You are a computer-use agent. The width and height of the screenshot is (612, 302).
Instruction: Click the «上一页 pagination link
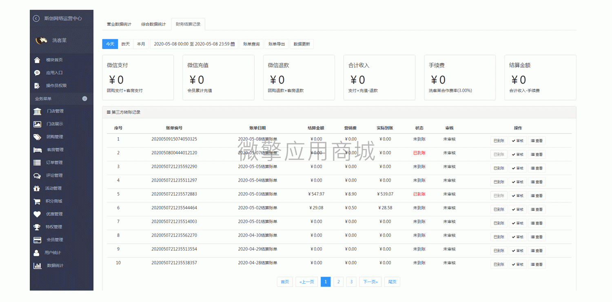coord(307,282)
